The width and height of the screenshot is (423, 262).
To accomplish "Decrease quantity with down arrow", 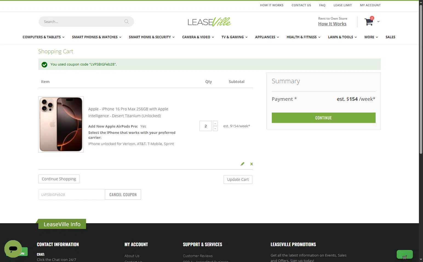I will 215,129.
